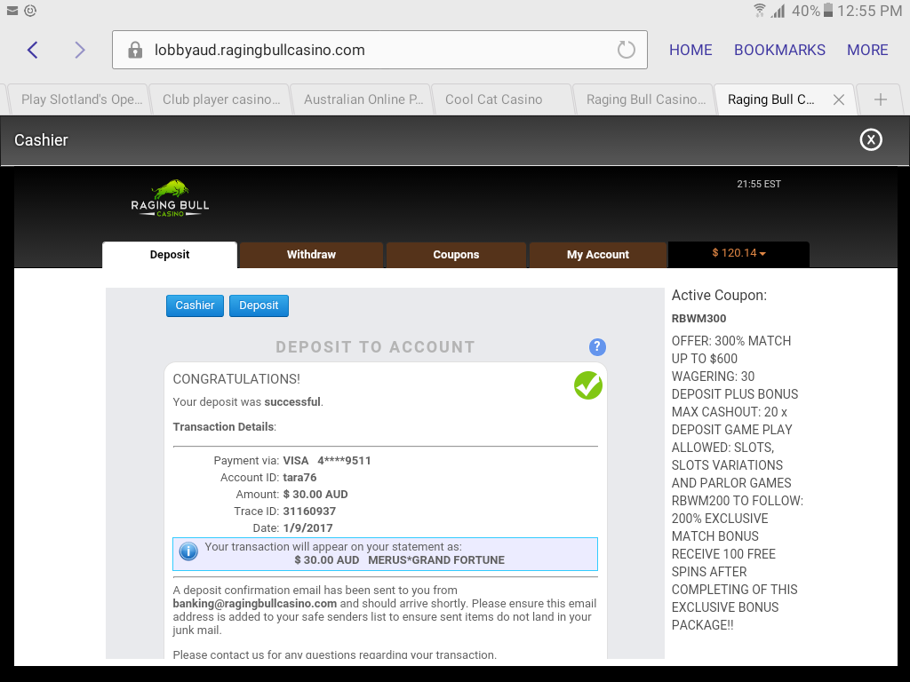The image size is (910, 682).
Task: Switch to Cool Cat Casino browser tab
Action: click(503, 99)
